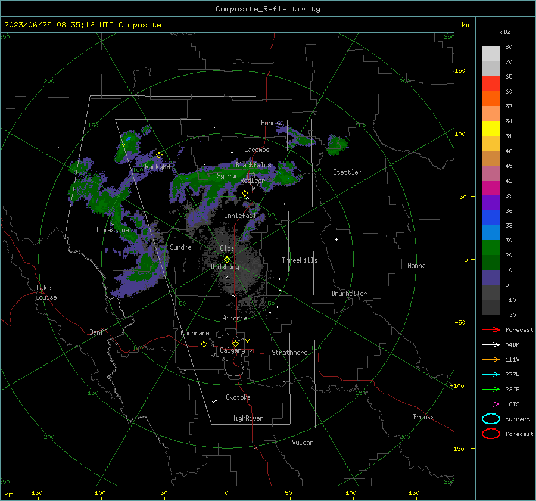Click the Okotoks city label
The image size is (536, 501).
tap(238, 397)
